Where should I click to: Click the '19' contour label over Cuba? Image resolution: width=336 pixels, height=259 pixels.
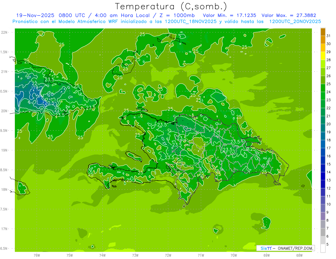point(35,88)
